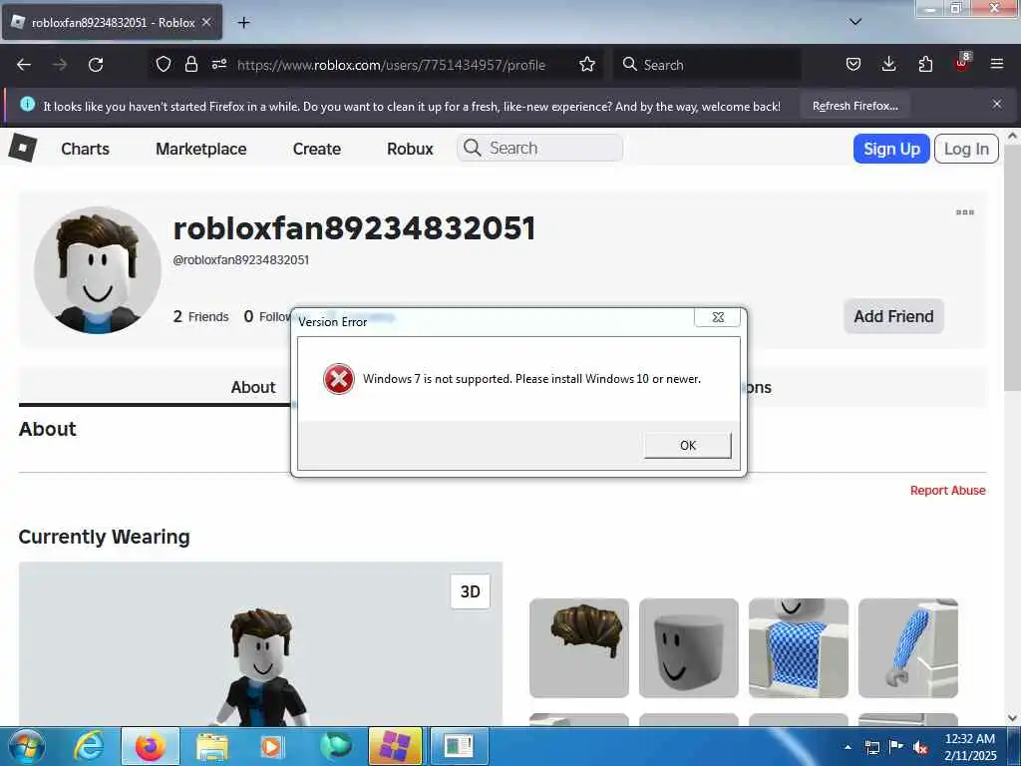Open the site permissions icon in address bar
Screen dimensions: 1021x766
[x=218, y=64]
